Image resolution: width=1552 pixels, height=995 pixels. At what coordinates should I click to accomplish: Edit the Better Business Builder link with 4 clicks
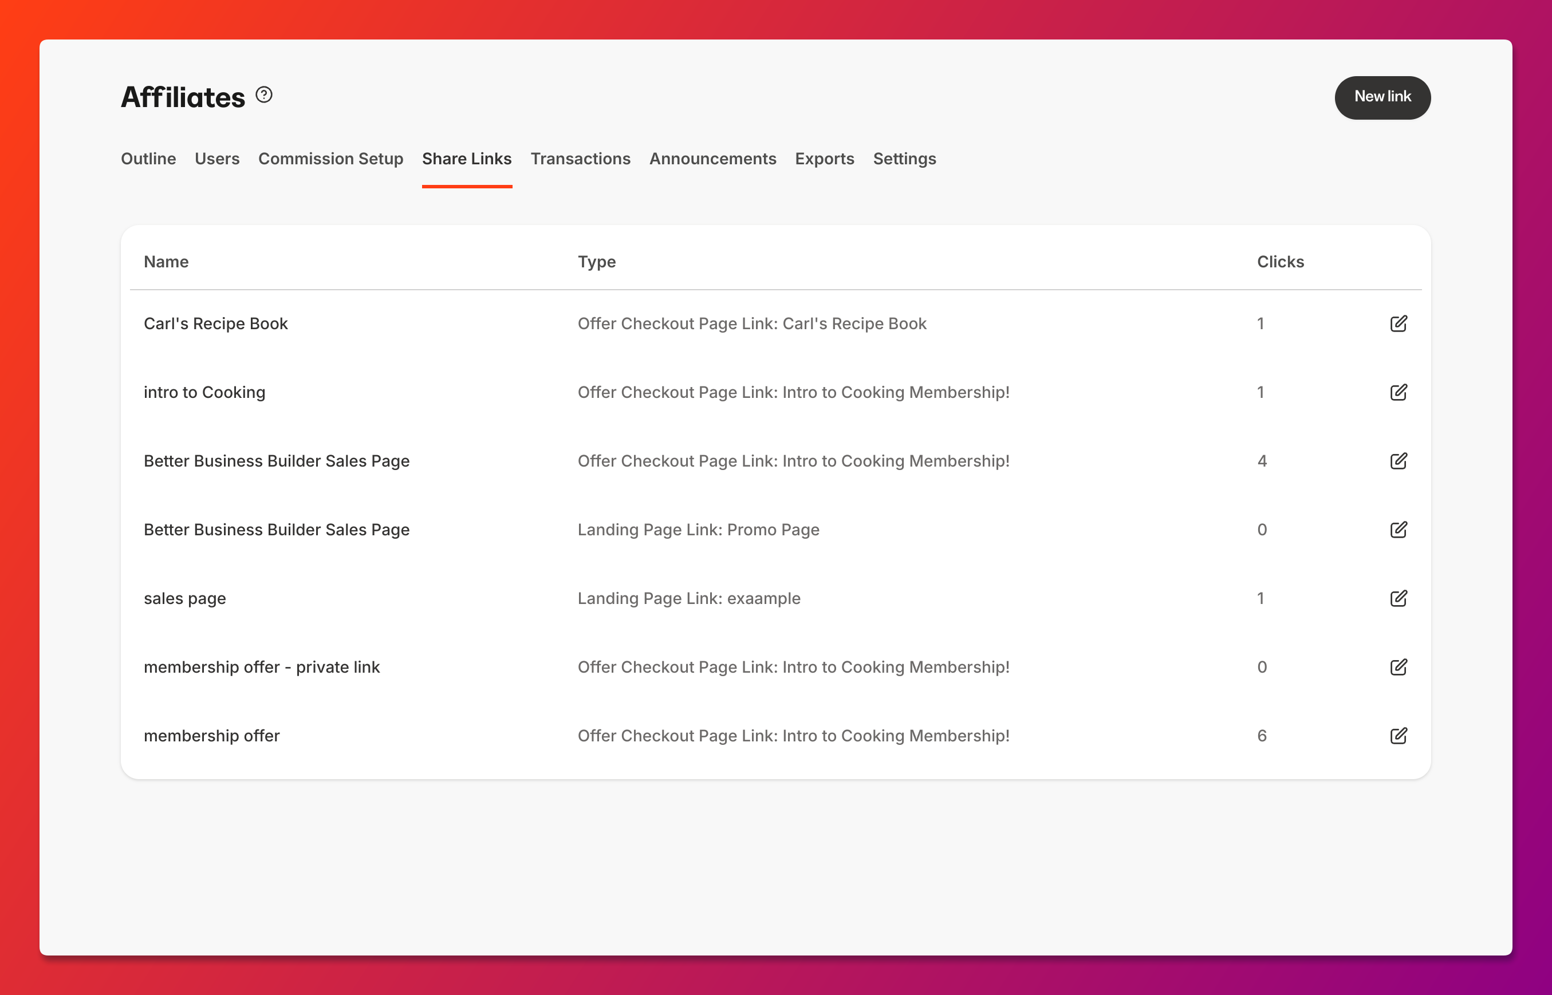[1398, 461]
